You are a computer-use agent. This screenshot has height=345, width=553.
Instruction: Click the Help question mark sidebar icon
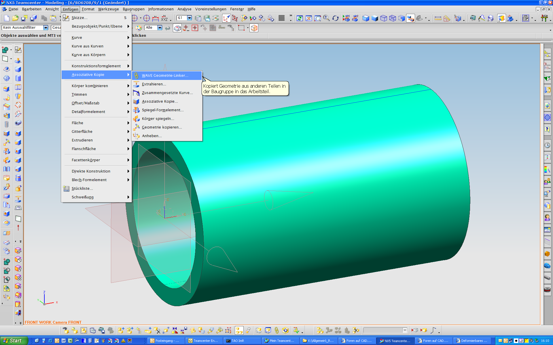[x=547, y=129]
